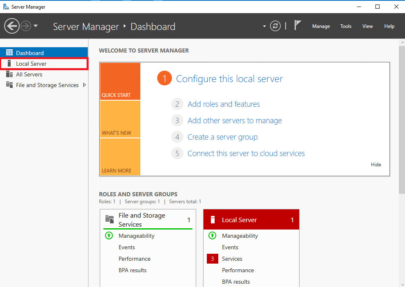
Task: Click BPA results in Local Server tile
Action: pos(236,282)
